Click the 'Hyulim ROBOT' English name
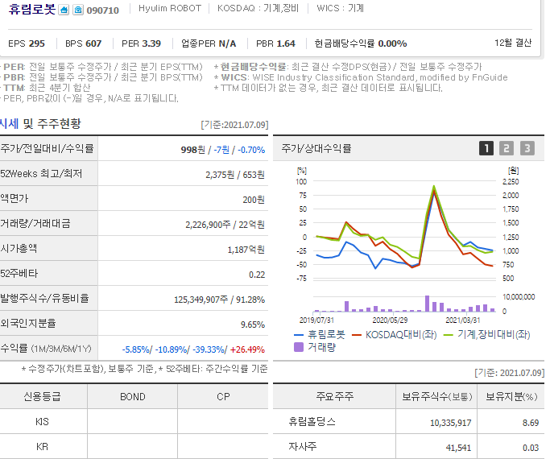 (x=170, y=8)
